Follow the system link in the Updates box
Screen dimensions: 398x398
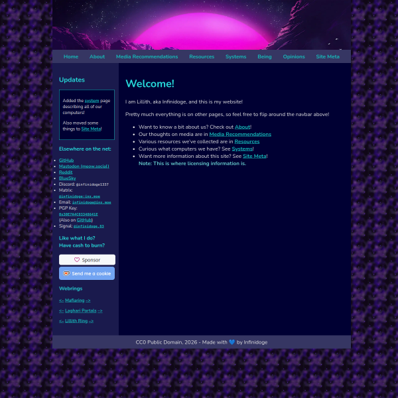pyautogui.click(x=92, y=101)
